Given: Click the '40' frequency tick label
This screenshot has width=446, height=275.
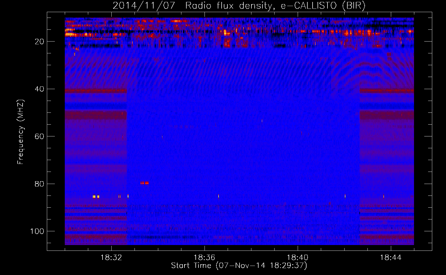Looking at the screenshot, I should point(39,89).
